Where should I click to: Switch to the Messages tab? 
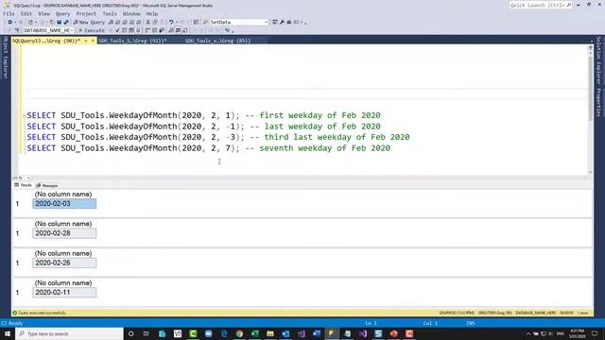47,185
